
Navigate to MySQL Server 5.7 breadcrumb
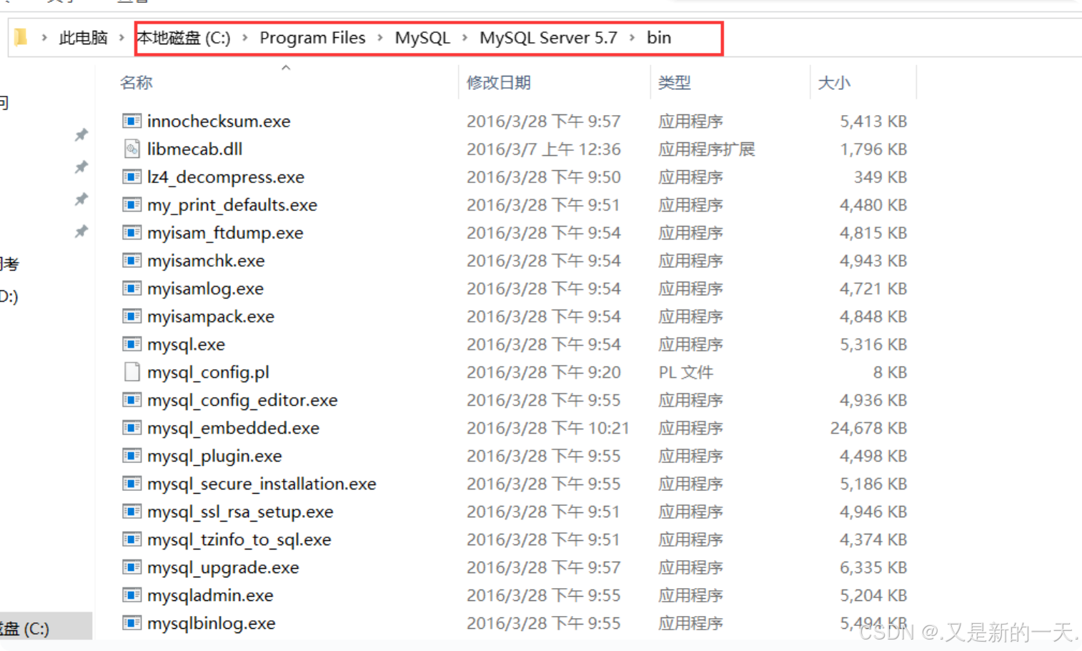tap(548, 37)
